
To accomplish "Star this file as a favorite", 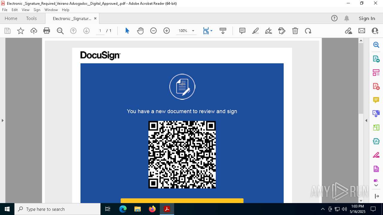I will tap(21, 31).
